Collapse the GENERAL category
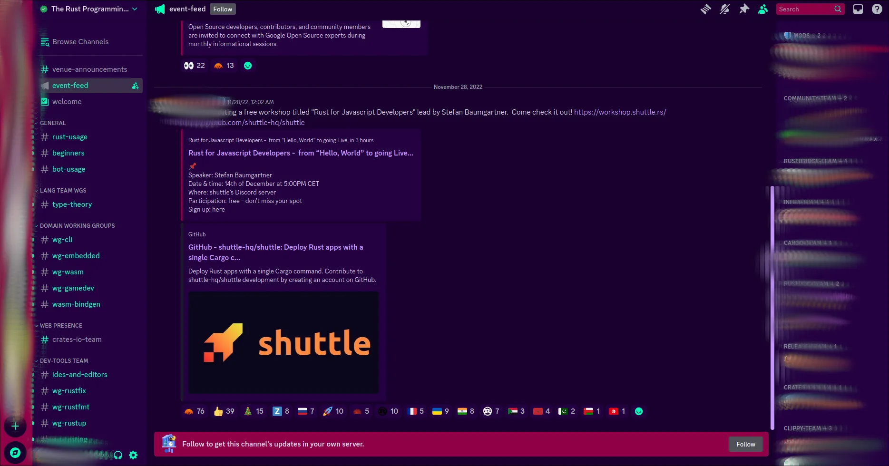The image size is (889, 466). coord(52,123)
